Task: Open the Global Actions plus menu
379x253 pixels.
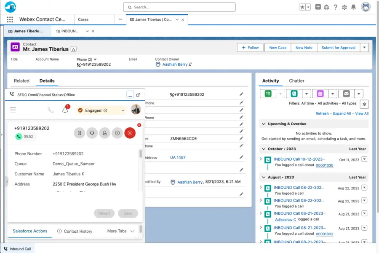Action: click(x=318, y=7)
